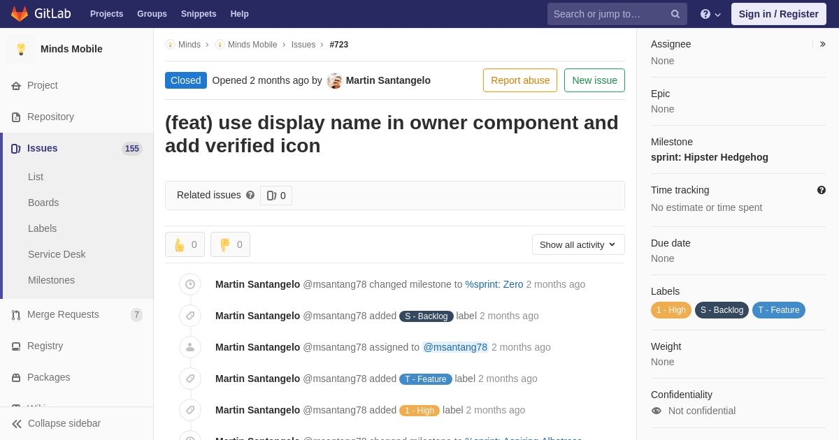Click the Minds Mobile breadcrumb link
This screenshot has width=839, height=440.
click(x=252, y=45)
